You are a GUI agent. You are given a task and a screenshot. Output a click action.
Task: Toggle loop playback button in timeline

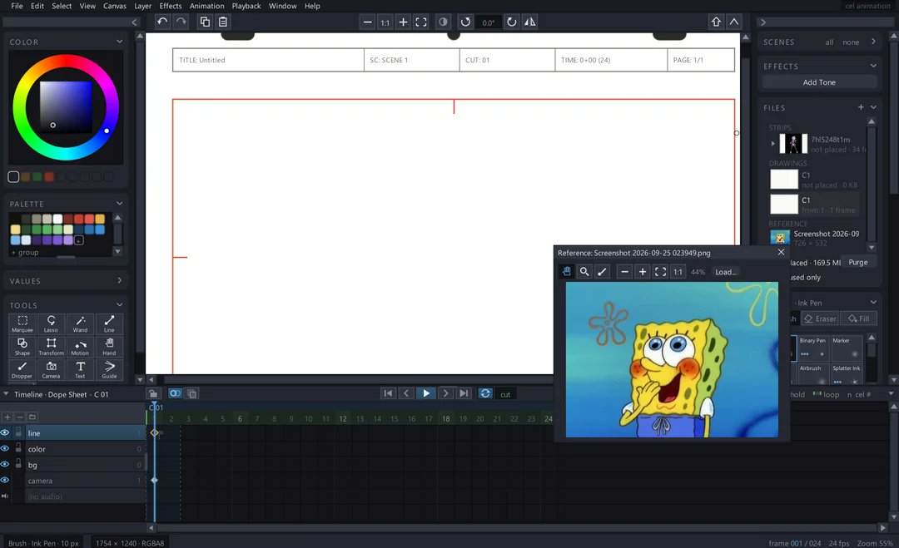(485, 393)
